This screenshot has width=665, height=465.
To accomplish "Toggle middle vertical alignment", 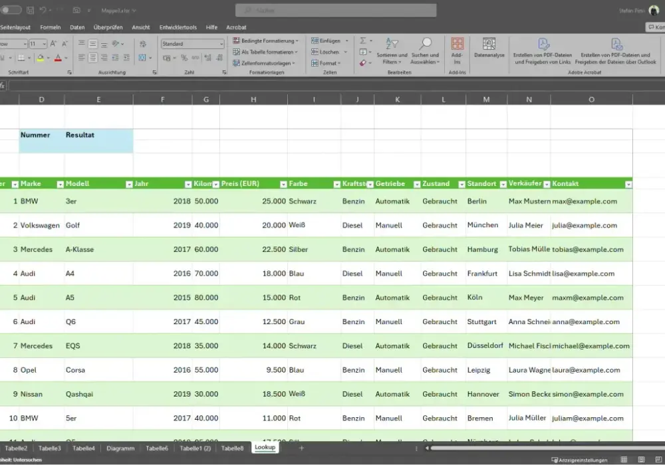I will click(x=93, y=44).
